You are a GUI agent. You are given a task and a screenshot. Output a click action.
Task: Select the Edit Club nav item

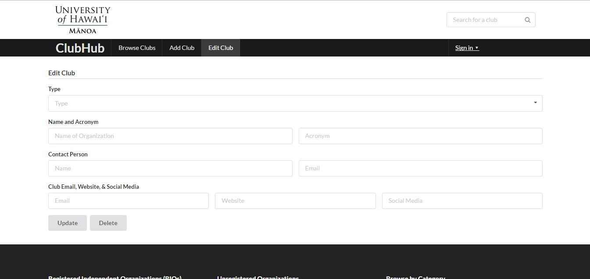tap(221, 48)
